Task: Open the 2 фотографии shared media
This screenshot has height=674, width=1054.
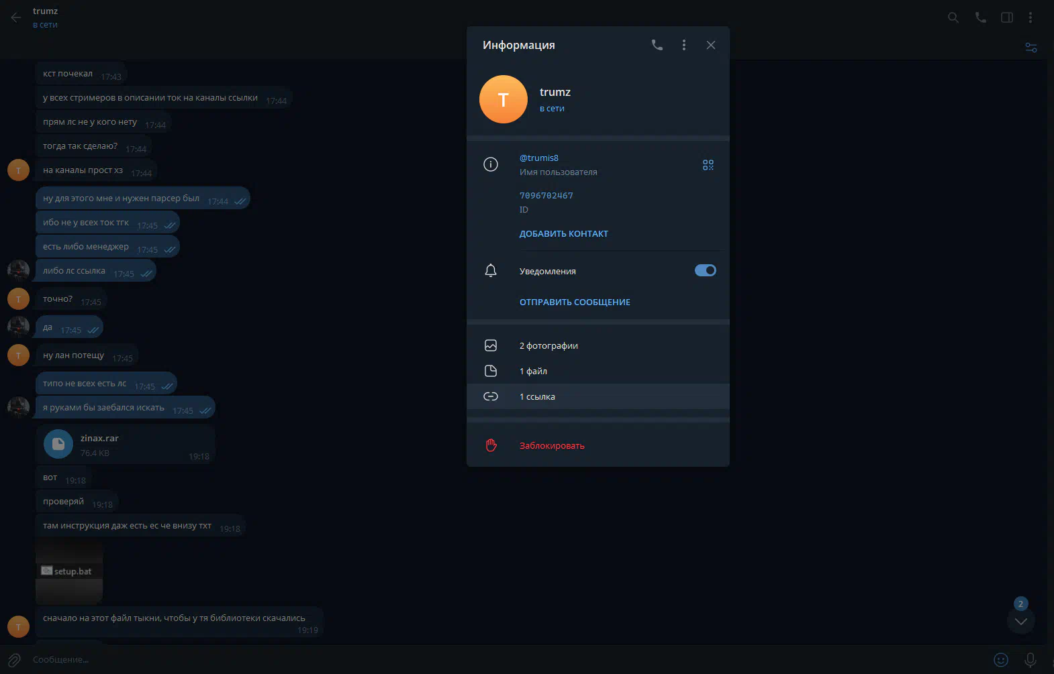Action: (548, 346)
